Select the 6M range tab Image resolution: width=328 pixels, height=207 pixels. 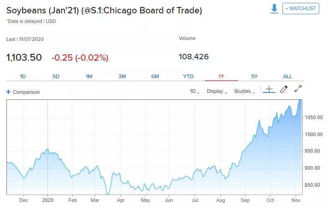click(x=155, y=76)
